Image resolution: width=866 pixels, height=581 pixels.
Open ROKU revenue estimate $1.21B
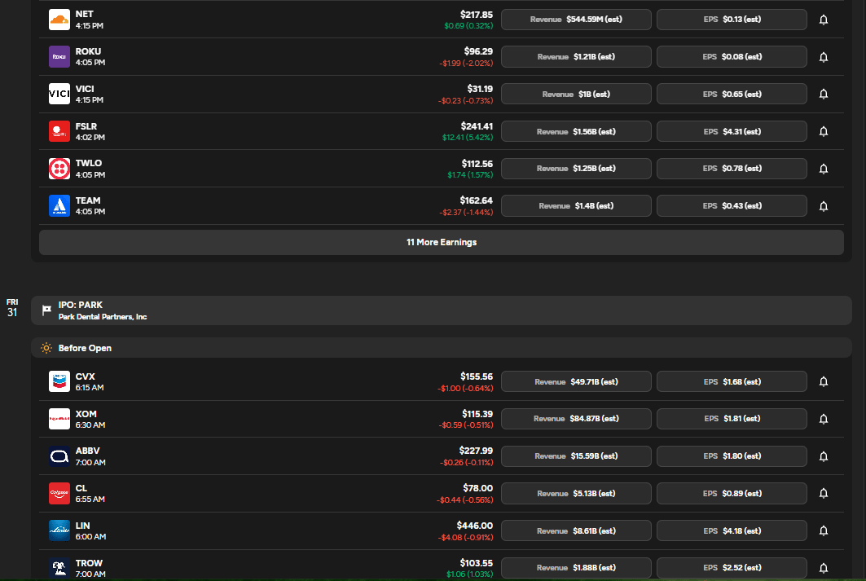[576, 57]
